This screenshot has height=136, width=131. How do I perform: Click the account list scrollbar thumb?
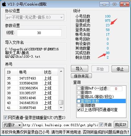pyautogui.click(x=61, y=102)
